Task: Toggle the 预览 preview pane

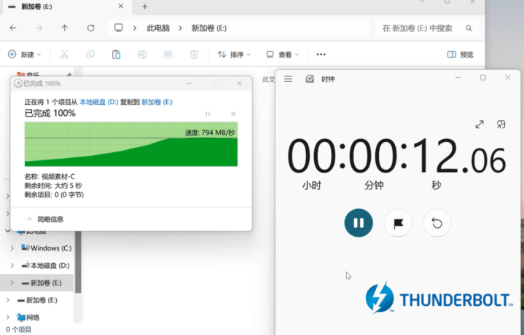Action: coord(460,55)
